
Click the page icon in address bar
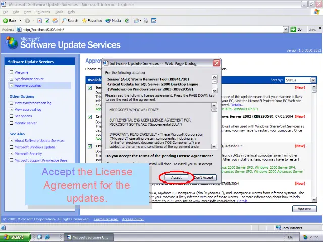coord(19,30)
